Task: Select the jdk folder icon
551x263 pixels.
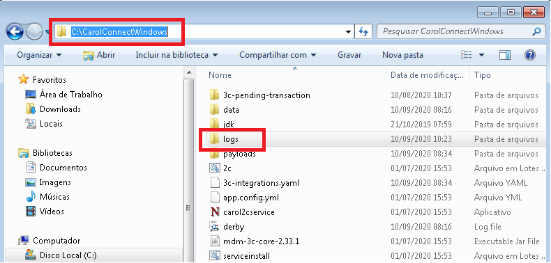Action: (x=214, y=124)
